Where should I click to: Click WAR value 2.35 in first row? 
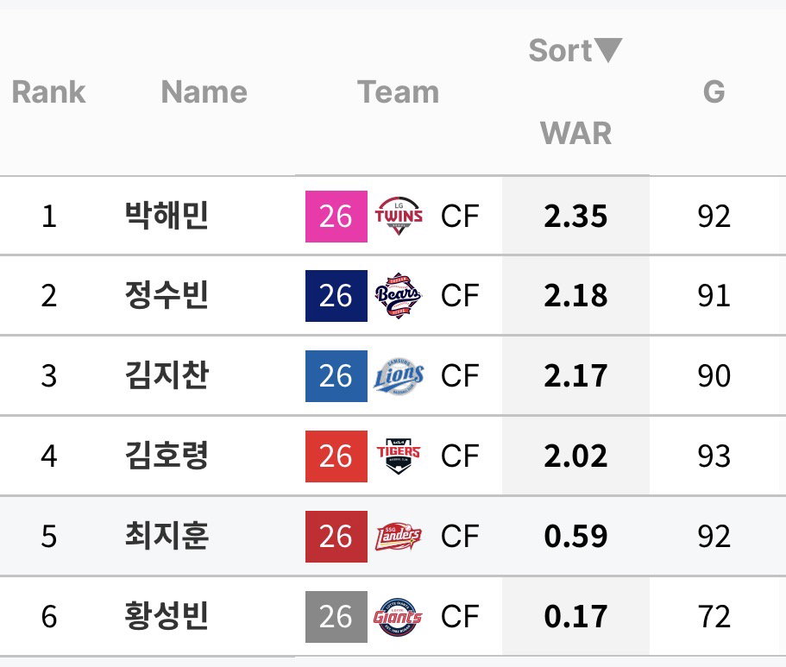pos(575,216)
